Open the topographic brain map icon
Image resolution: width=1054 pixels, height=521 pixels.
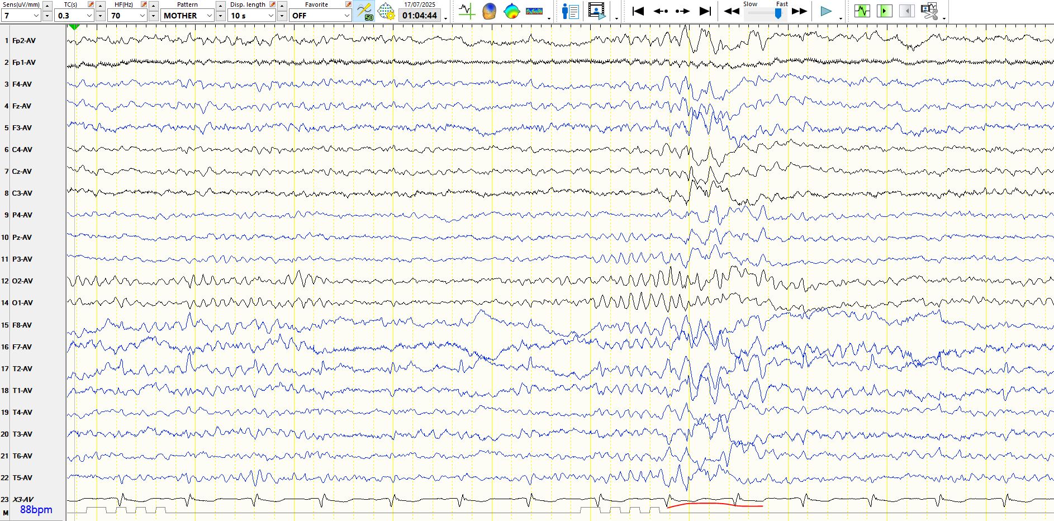[511, 11]
